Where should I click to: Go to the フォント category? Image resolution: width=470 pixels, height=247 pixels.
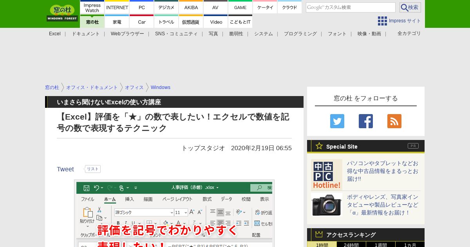pyautogui.click(x=337, y=34)
